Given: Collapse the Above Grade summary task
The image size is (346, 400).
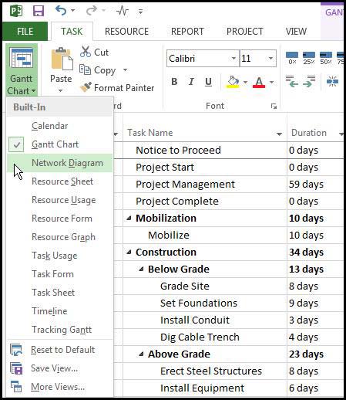Looking at the screenshot, I should click(x=141, y=354).
